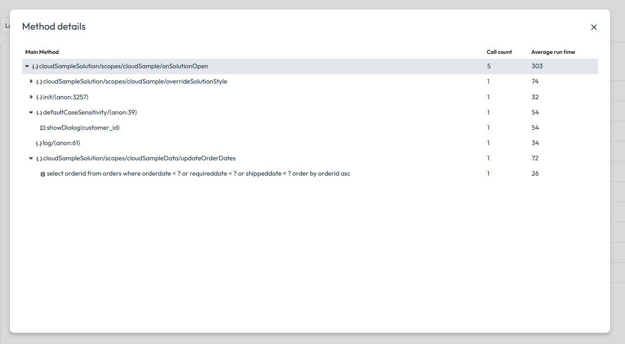
Task: Click the database icon beside the select query
Action: (43, 174)
